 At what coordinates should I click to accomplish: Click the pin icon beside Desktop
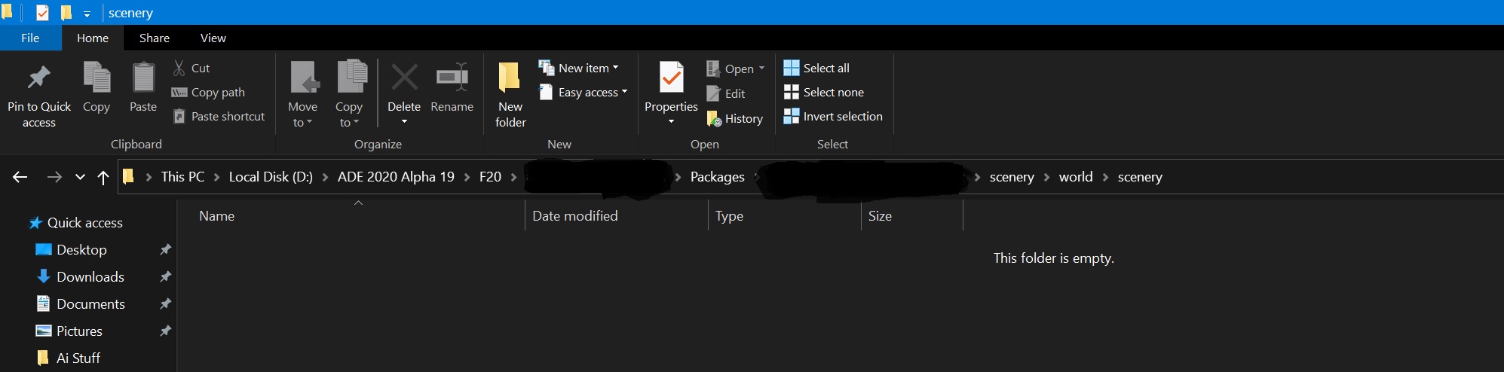pyautogui.click(x=165, y=249)
